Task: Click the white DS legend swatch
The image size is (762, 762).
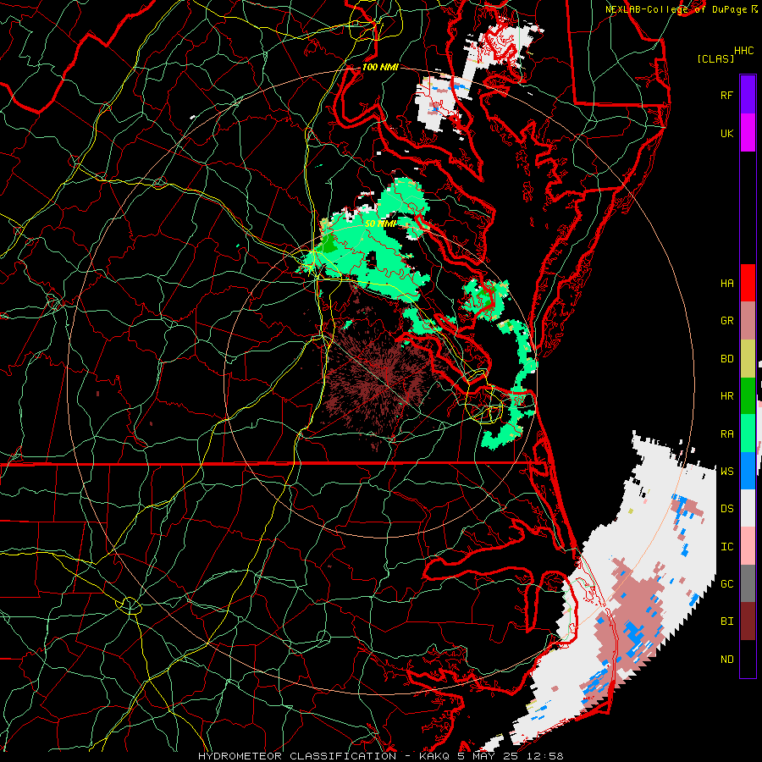Action: click(748, 508)
